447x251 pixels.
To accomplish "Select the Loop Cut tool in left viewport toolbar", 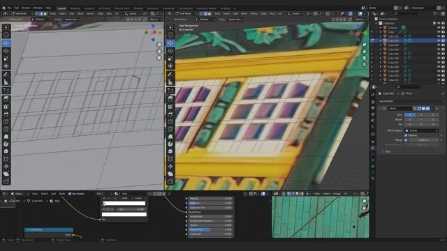I will [x=6, y=121].
